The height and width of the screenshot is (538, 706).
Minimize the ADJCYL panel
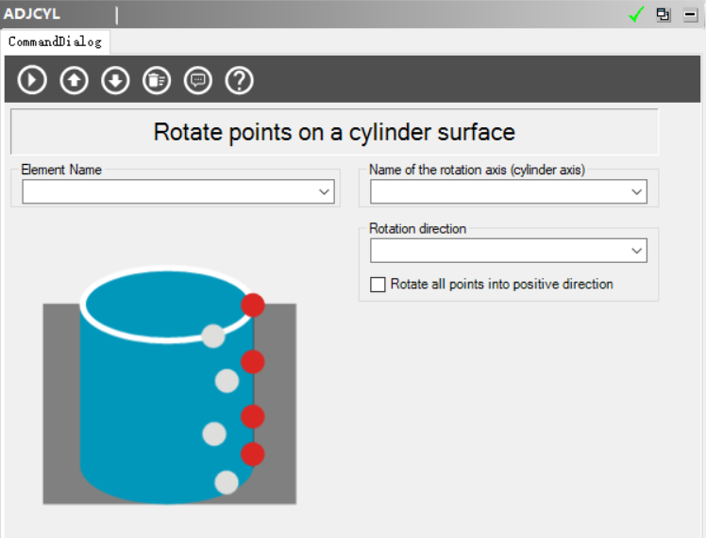pyautogui.click(x=691, y=14)
